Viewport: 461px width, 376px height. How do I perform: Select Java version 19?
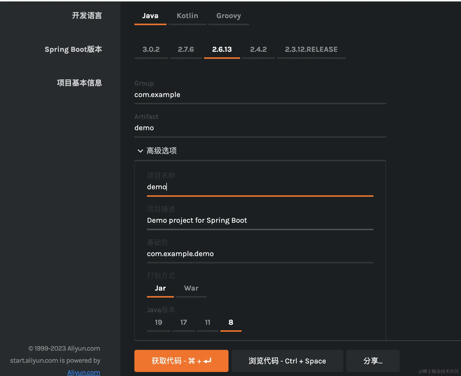click(159, 322)
